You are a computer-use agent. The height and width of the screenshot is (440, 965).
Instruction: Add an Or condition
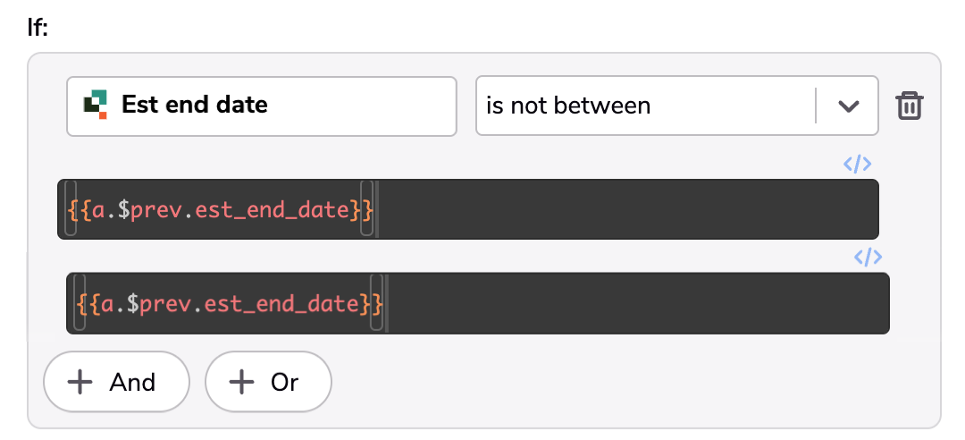(268, 382)
